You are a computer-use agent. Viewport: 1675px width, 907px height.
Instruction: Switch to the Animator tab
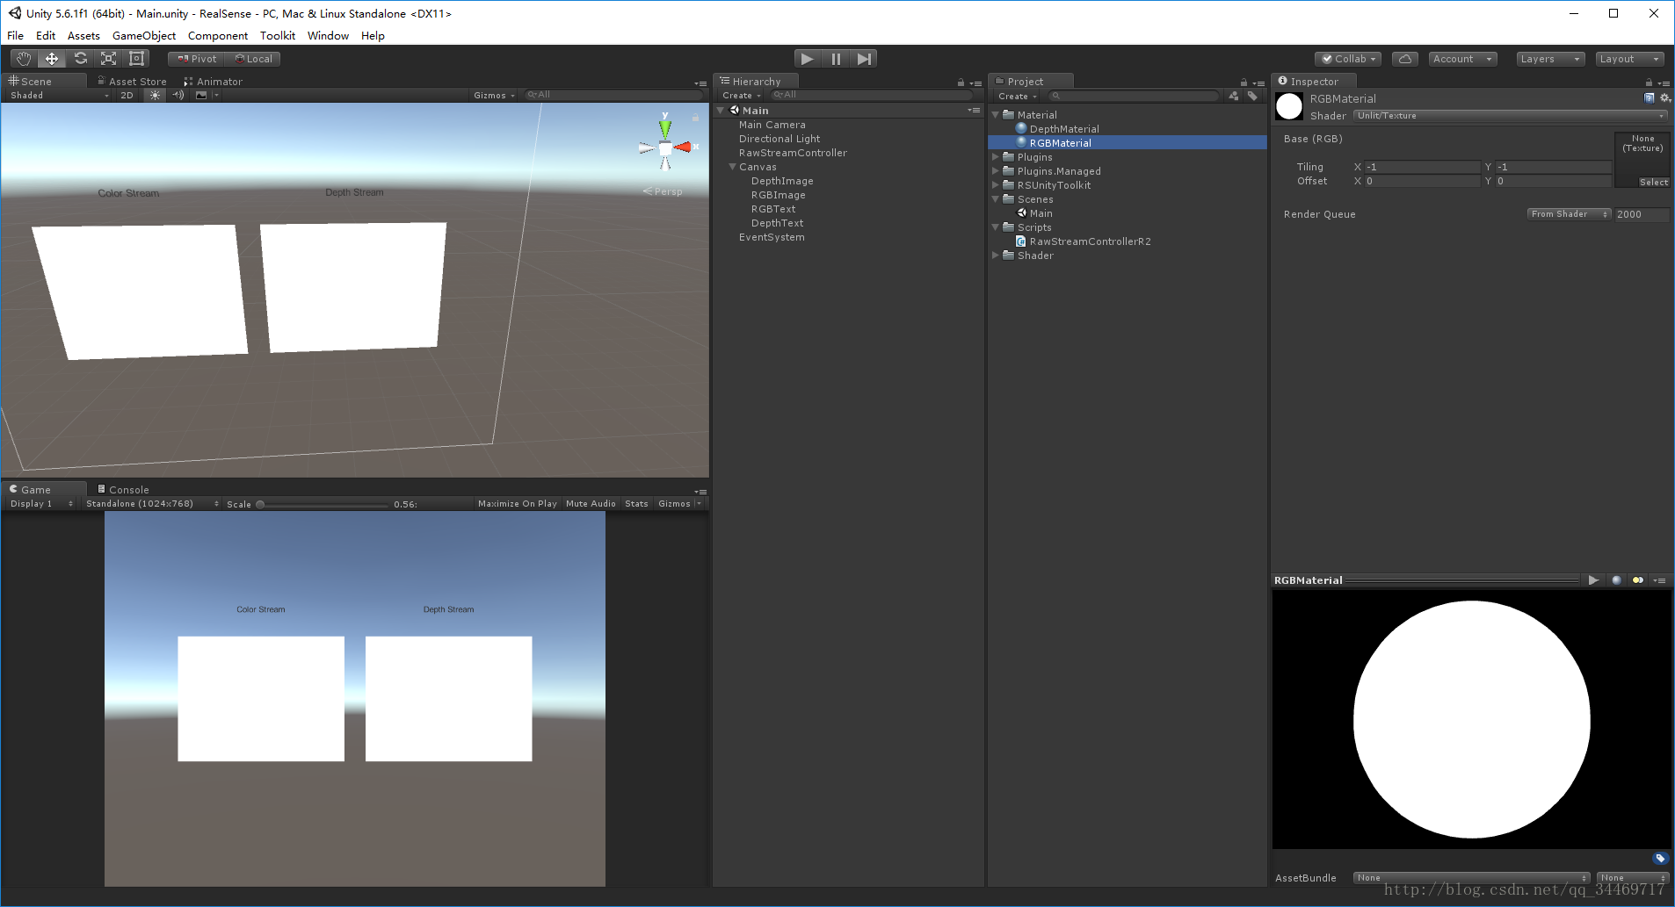(214, 82)
